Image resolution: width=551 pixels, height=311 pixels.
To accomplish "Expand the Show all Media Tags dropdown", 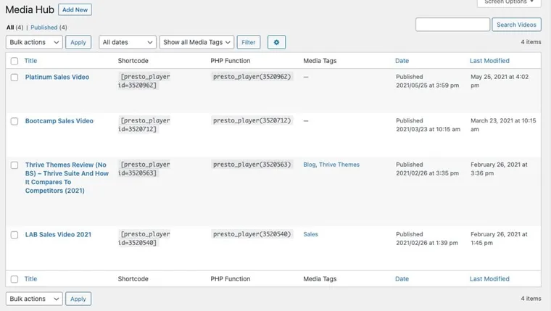I will pyautogui.click(x=196, y=42).
